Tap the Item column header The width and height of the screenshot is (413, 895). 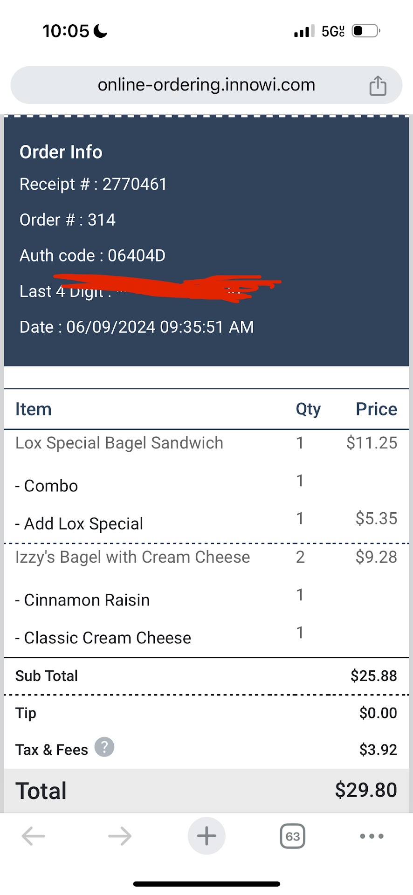click(x=34, y=409)
